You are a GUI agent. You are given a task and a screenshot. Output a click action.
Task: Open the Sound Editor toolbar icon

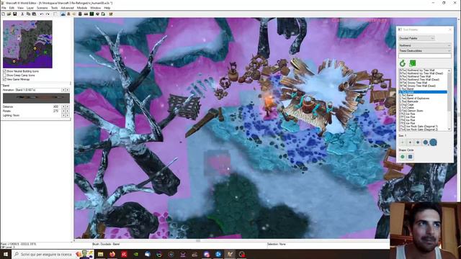pyautogui.click(x=74, y=14)
